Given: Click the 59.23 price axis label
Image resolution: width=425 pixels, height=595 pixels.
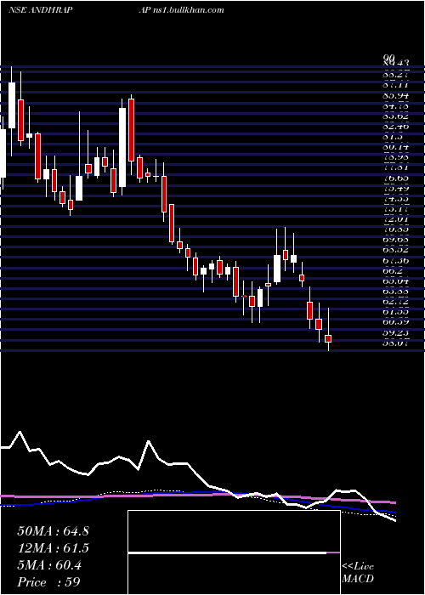Looking at the screenshot, I should click(x=396, y=333).
